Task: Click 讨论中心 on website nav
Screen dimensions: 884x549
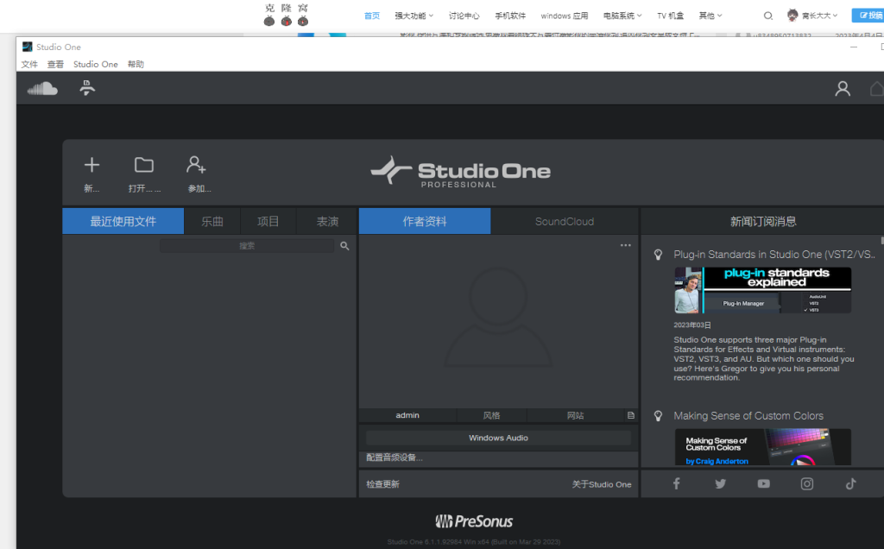Action: tap(464, 16)
